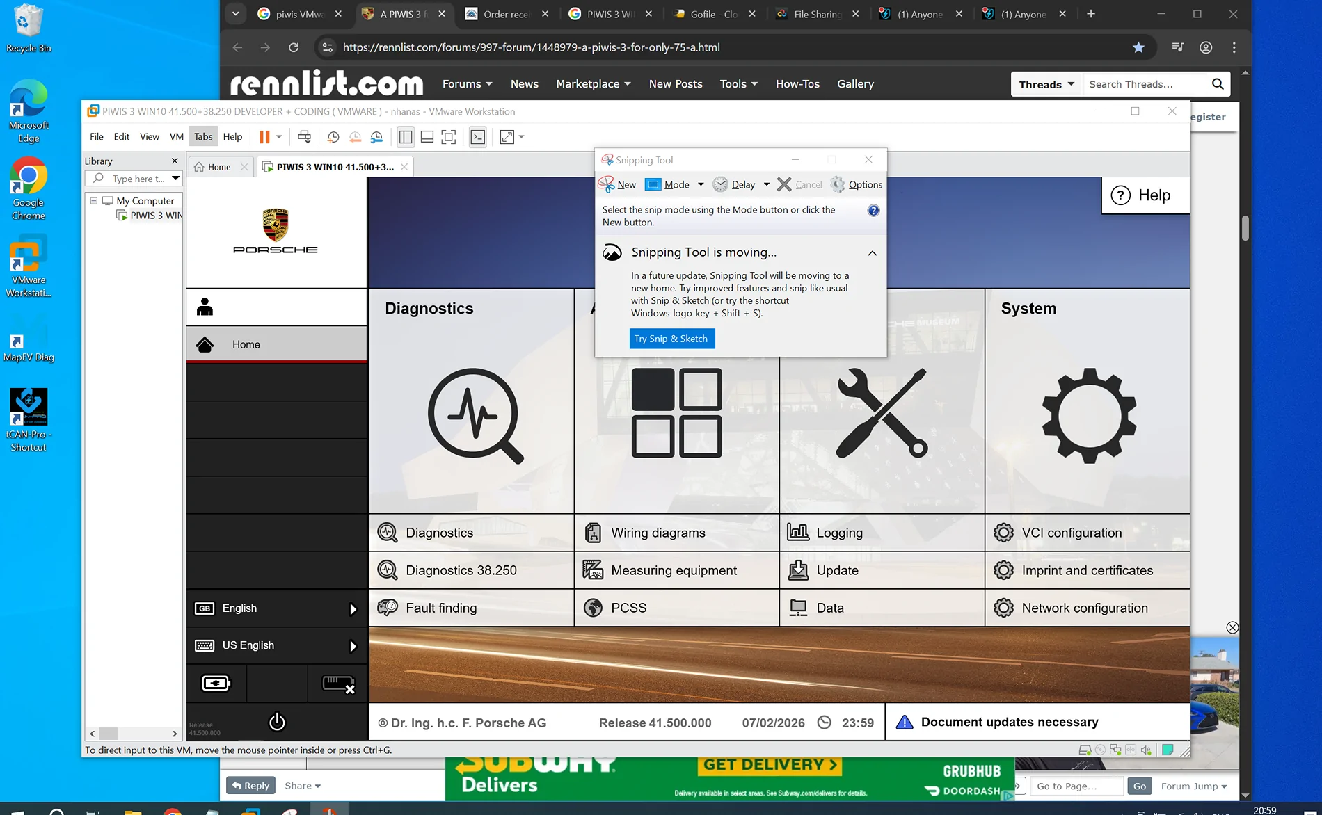Click the Reply button on rennlist

coord(250,786)
